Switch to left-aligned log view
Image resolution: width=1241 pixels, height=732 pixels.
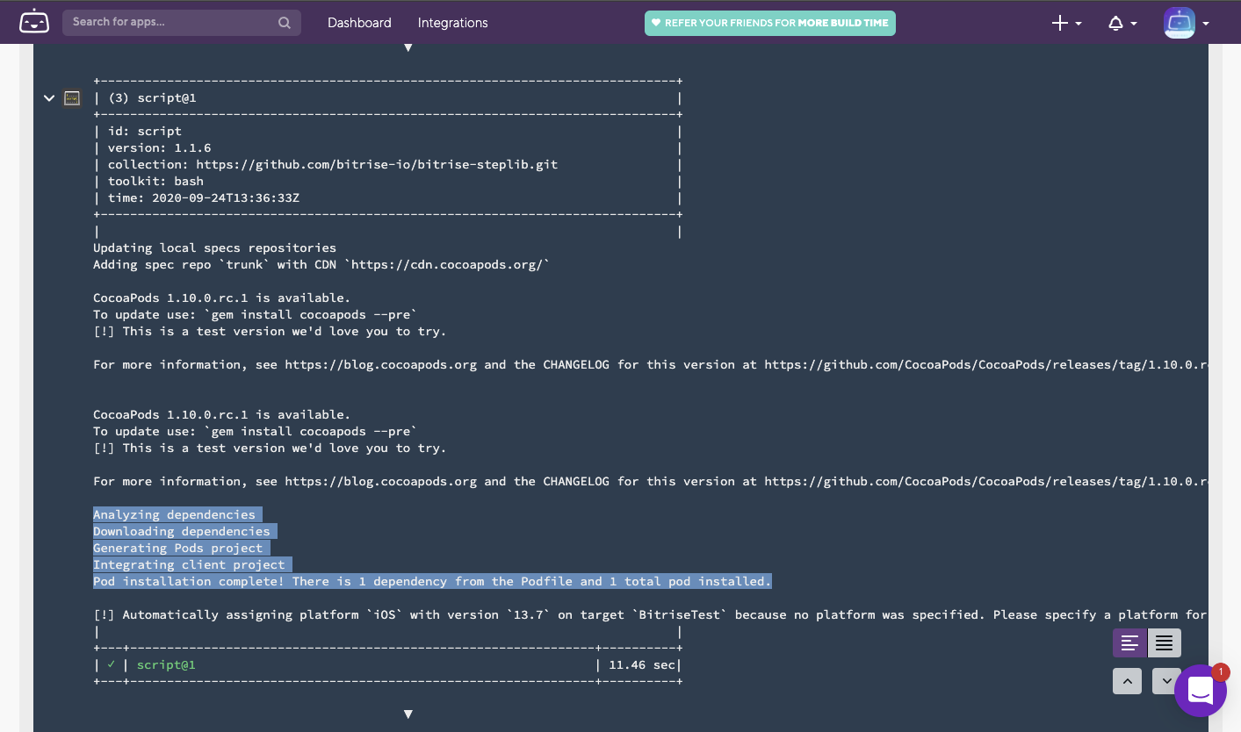pos(1129,643)
